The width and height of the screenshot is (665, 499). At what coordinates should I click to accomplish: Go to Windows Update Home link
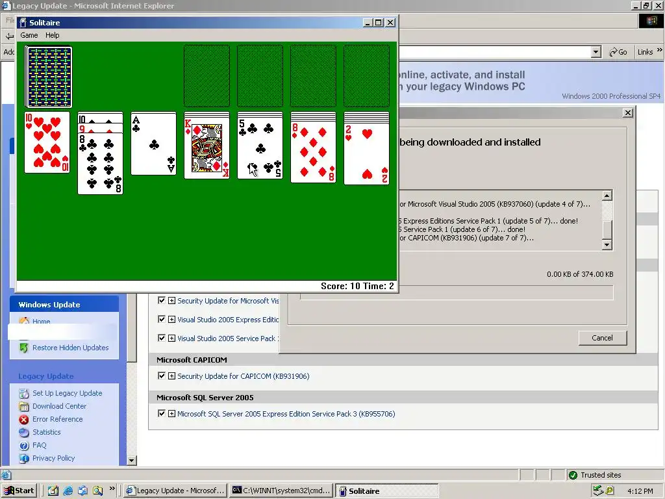41,322
